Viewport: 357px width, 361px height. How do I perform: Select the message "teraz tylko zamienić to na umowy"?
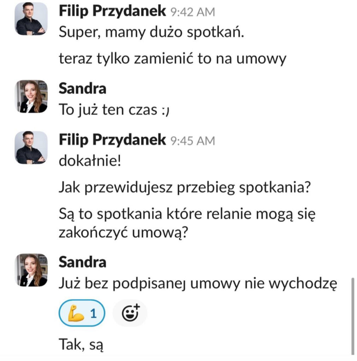click(172, 59)
